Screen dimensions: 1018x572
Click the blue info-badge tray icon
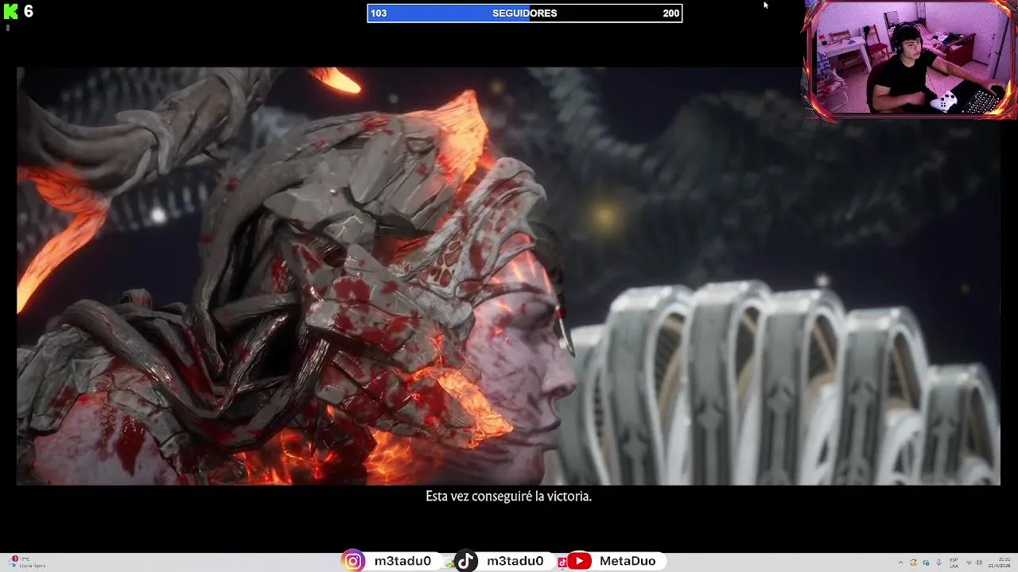tap(927, 562)
